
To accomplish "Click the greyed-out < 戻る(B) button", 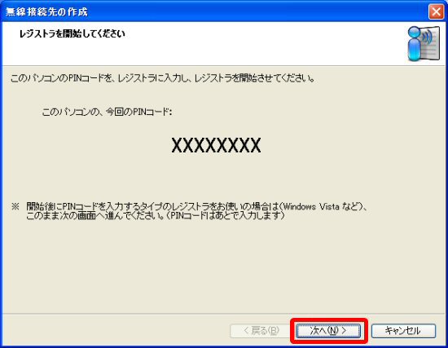I will point(261,331).
